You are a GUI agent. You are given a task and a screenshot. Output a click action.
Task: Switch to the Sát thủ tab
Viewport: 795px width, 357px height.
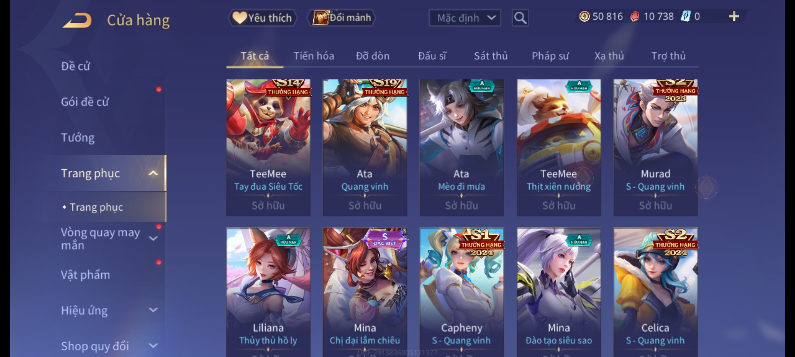coord(491,56)
